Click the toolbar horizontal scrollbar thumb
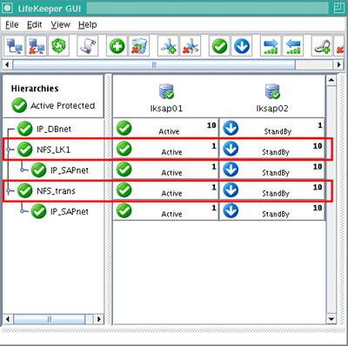Screen dimensions: 348x346 point(154,64)
